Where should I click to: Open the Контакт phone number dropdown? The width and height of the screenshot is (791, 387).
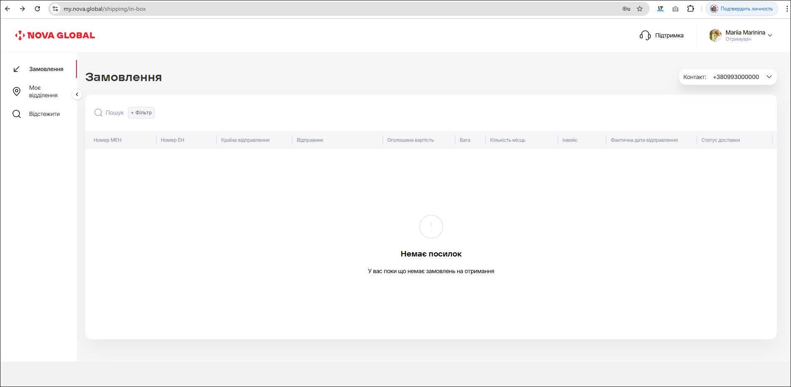tap(728, 77)
